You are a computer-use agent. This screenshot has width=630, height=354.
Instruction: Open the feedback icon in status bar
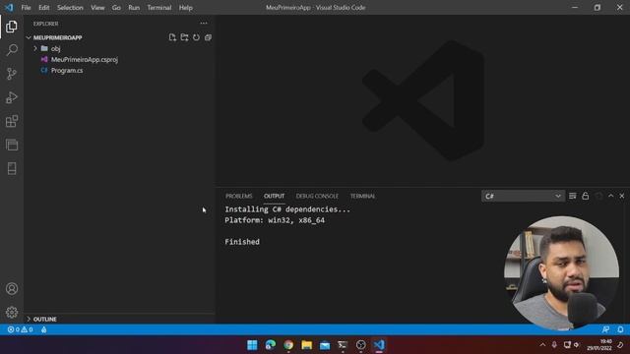606,329
